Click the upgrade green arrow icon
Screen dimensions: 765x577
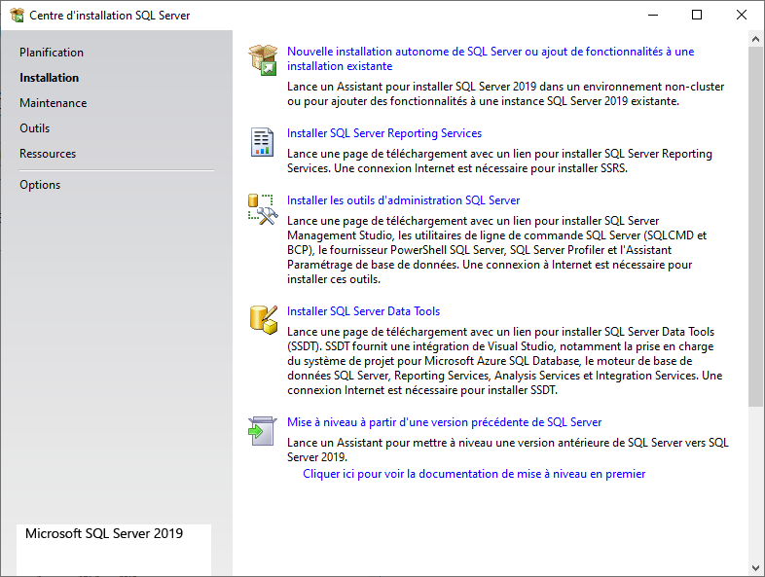click(263, 431)
